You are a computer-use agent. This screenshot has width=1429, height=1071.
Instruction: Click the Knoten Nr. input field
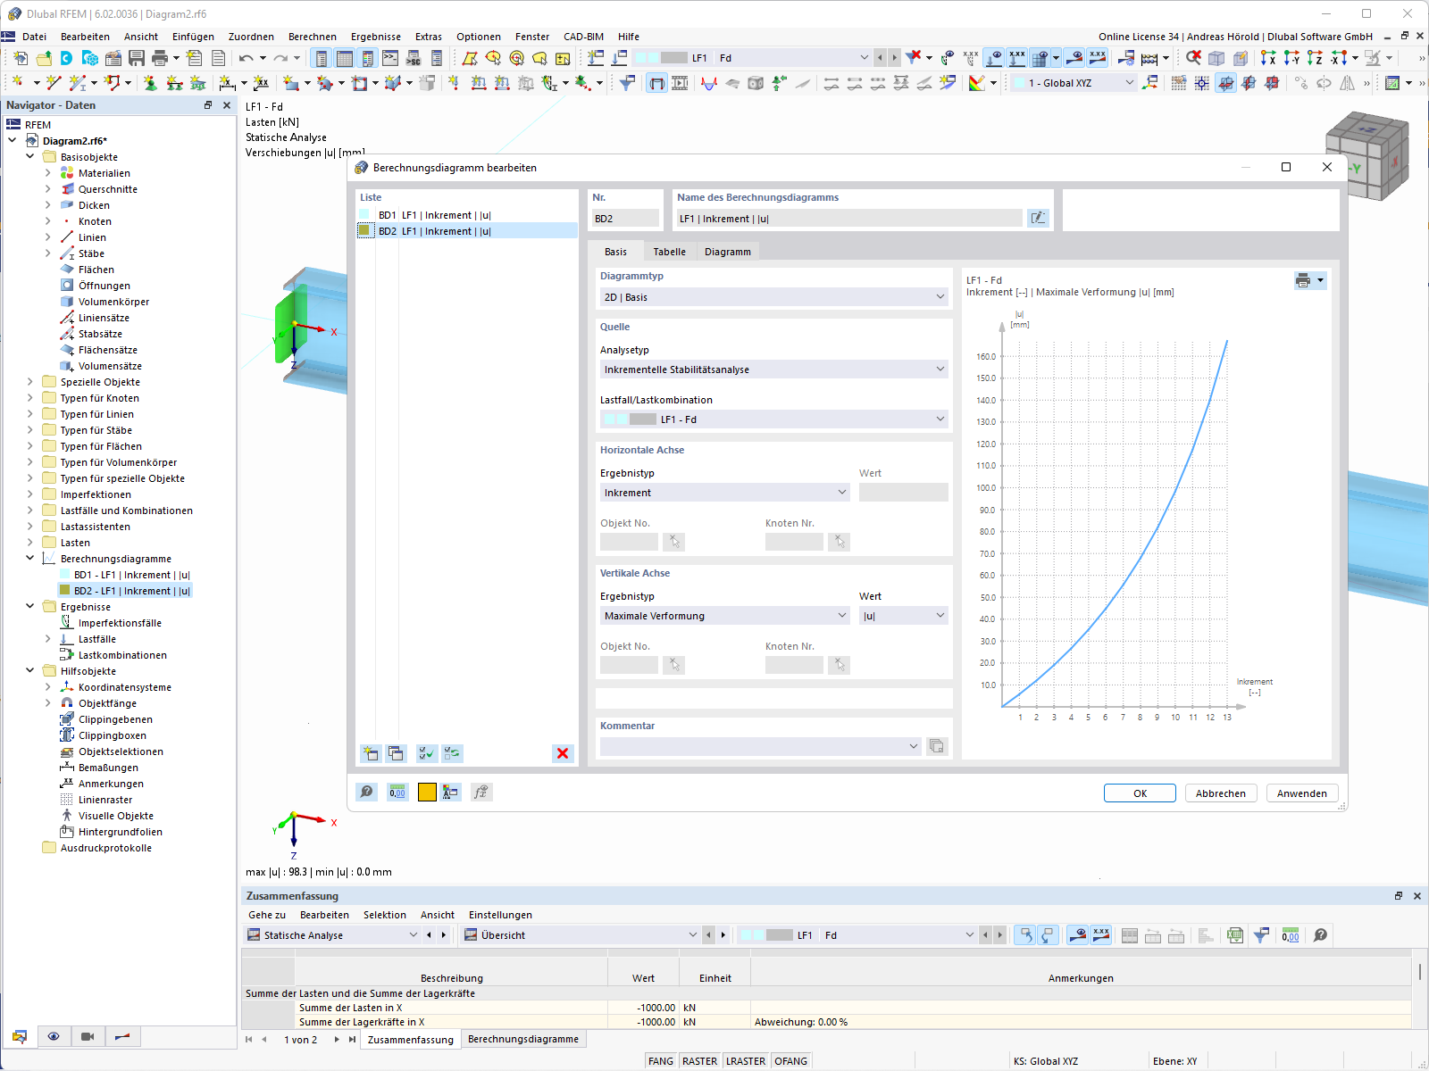793,542
